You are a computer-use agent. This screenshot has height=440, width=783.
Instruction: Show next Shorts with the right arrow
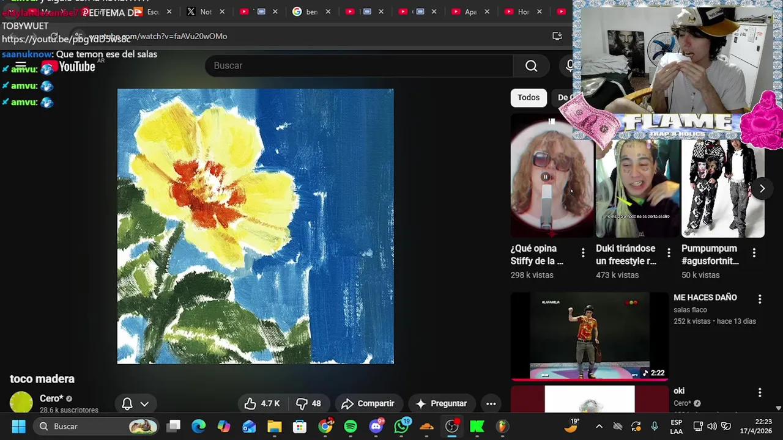762,189
